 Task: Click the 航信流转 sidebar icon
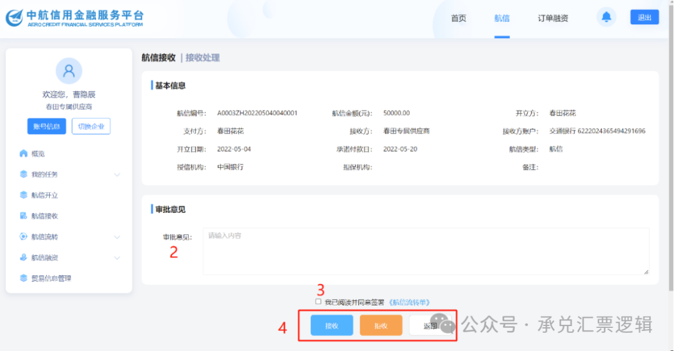(x=24, y=236)
